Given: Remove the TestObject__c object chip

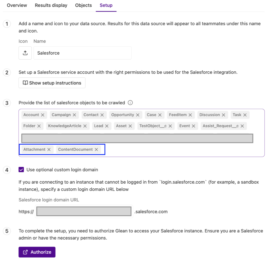Looking at the screenshot, I should (x=170, y=126).
